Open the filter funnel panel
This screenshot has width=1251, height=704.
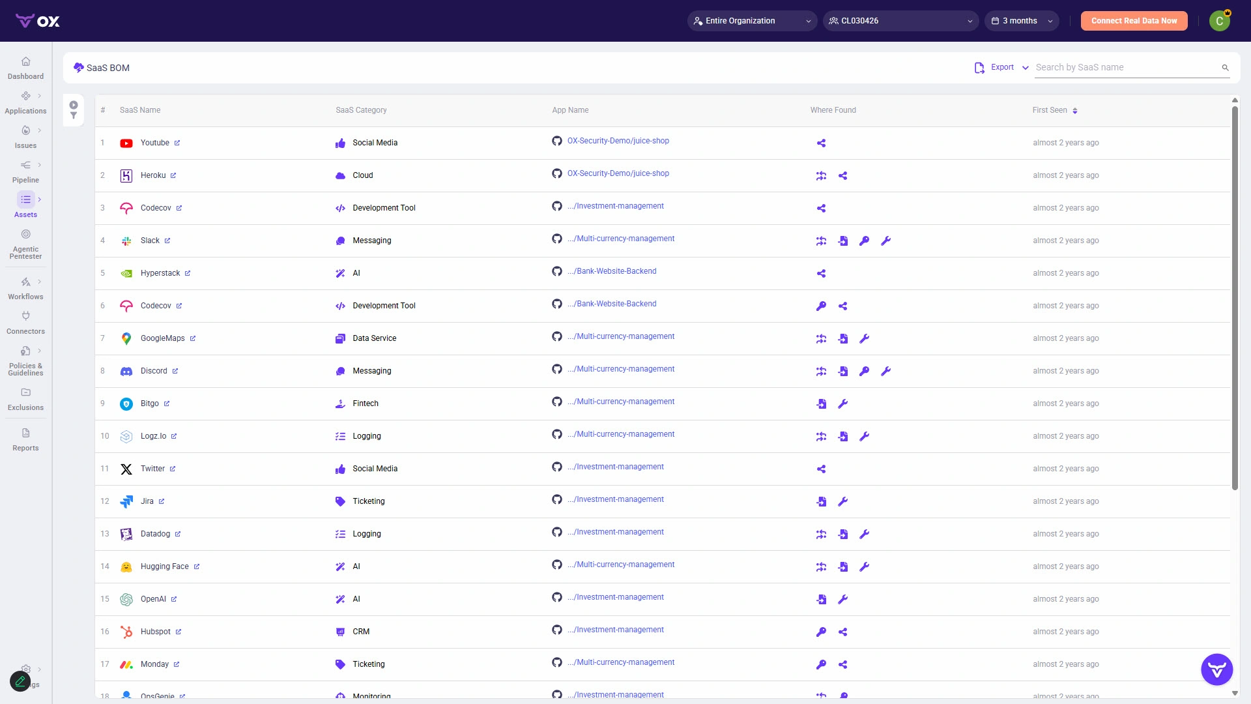(74, 116)
